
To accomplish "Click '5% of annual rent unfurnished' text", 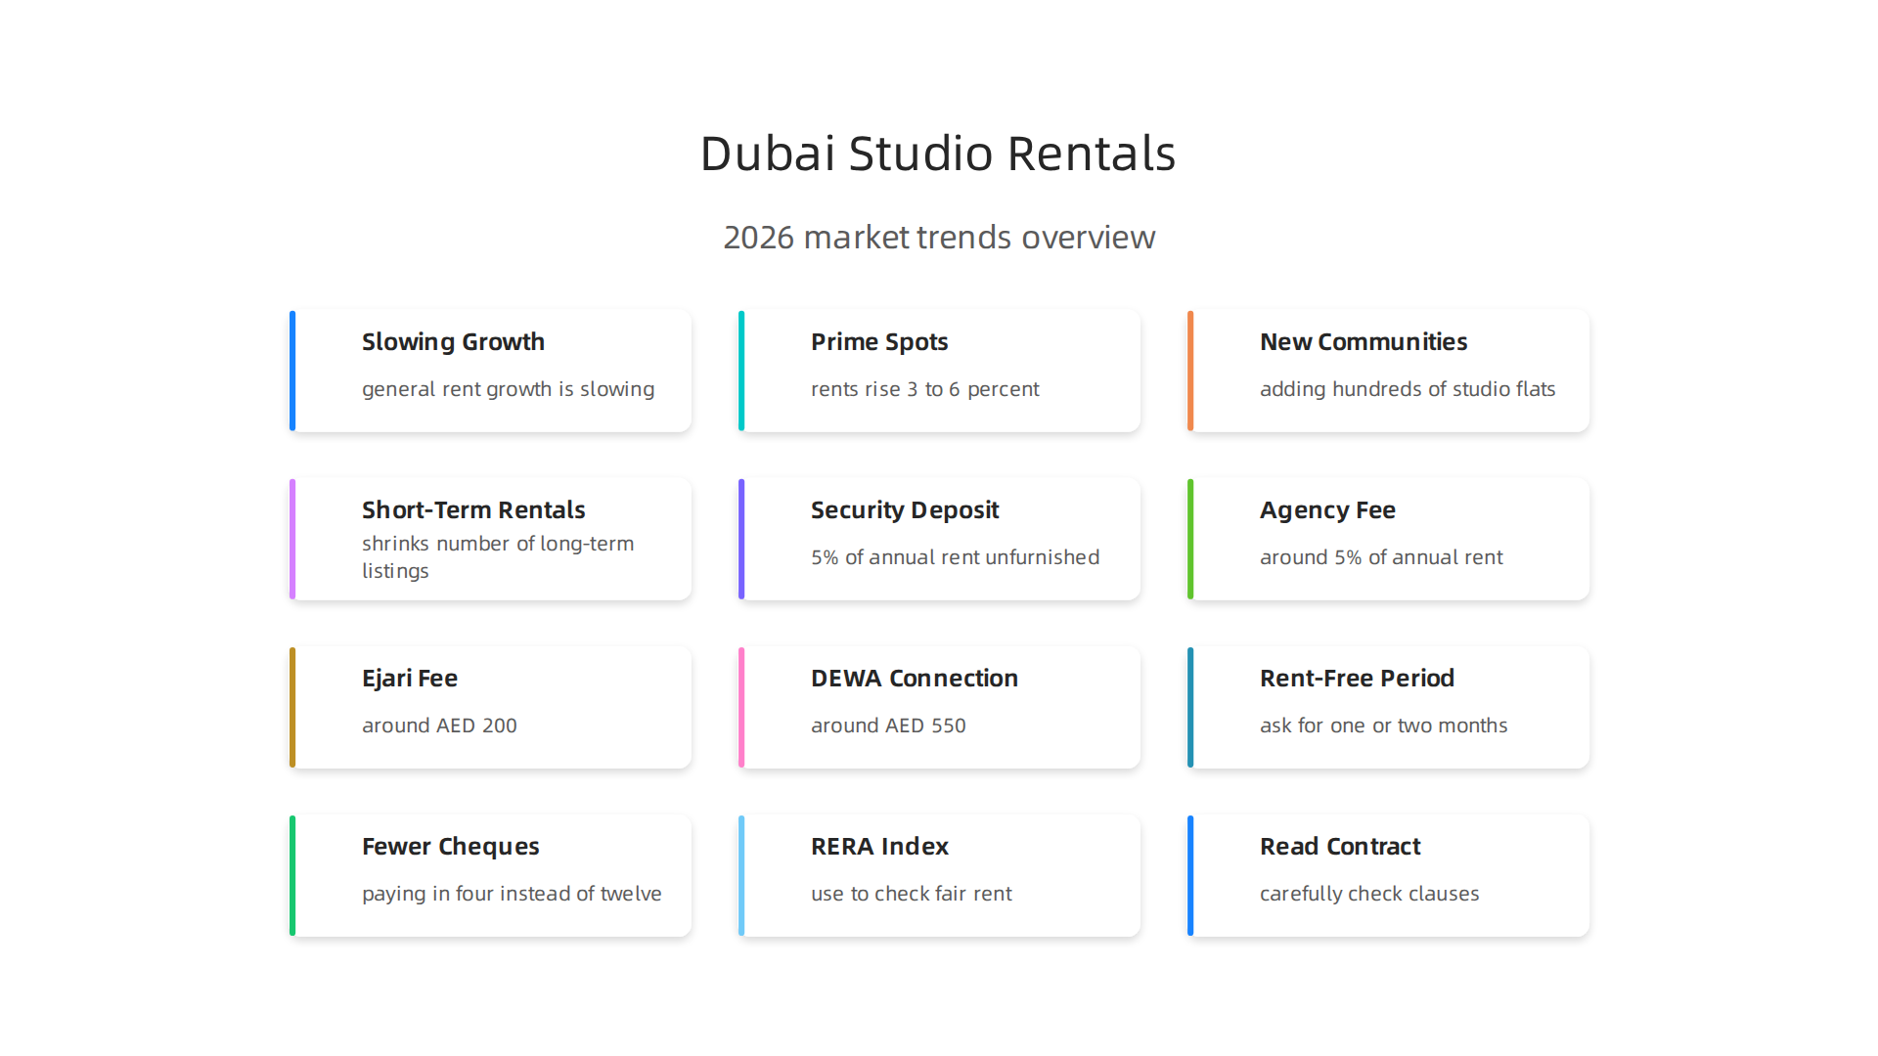I will 955,557.
